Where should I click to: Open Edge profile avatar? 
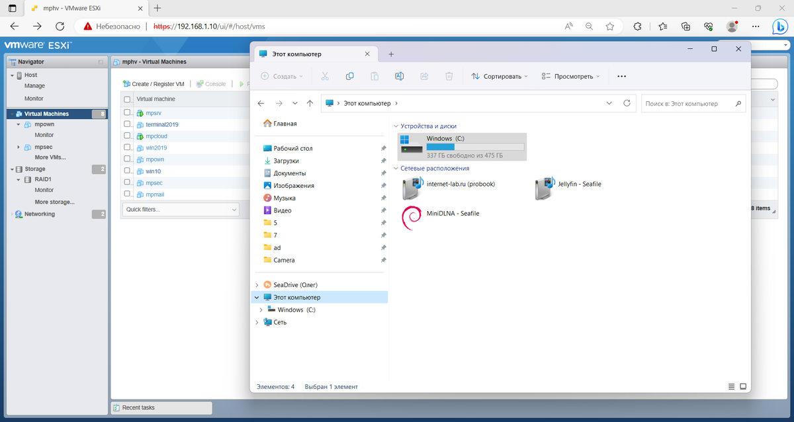pyautogui.click(x=732, y=26)
